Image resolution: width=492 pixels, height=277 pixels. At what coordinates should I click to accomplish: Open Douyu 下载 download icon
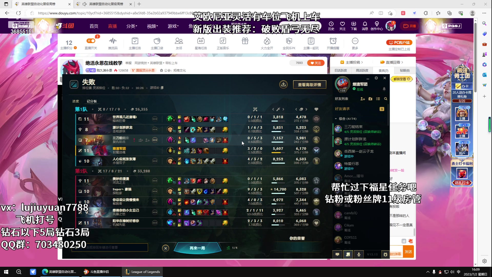pos(354,26)
